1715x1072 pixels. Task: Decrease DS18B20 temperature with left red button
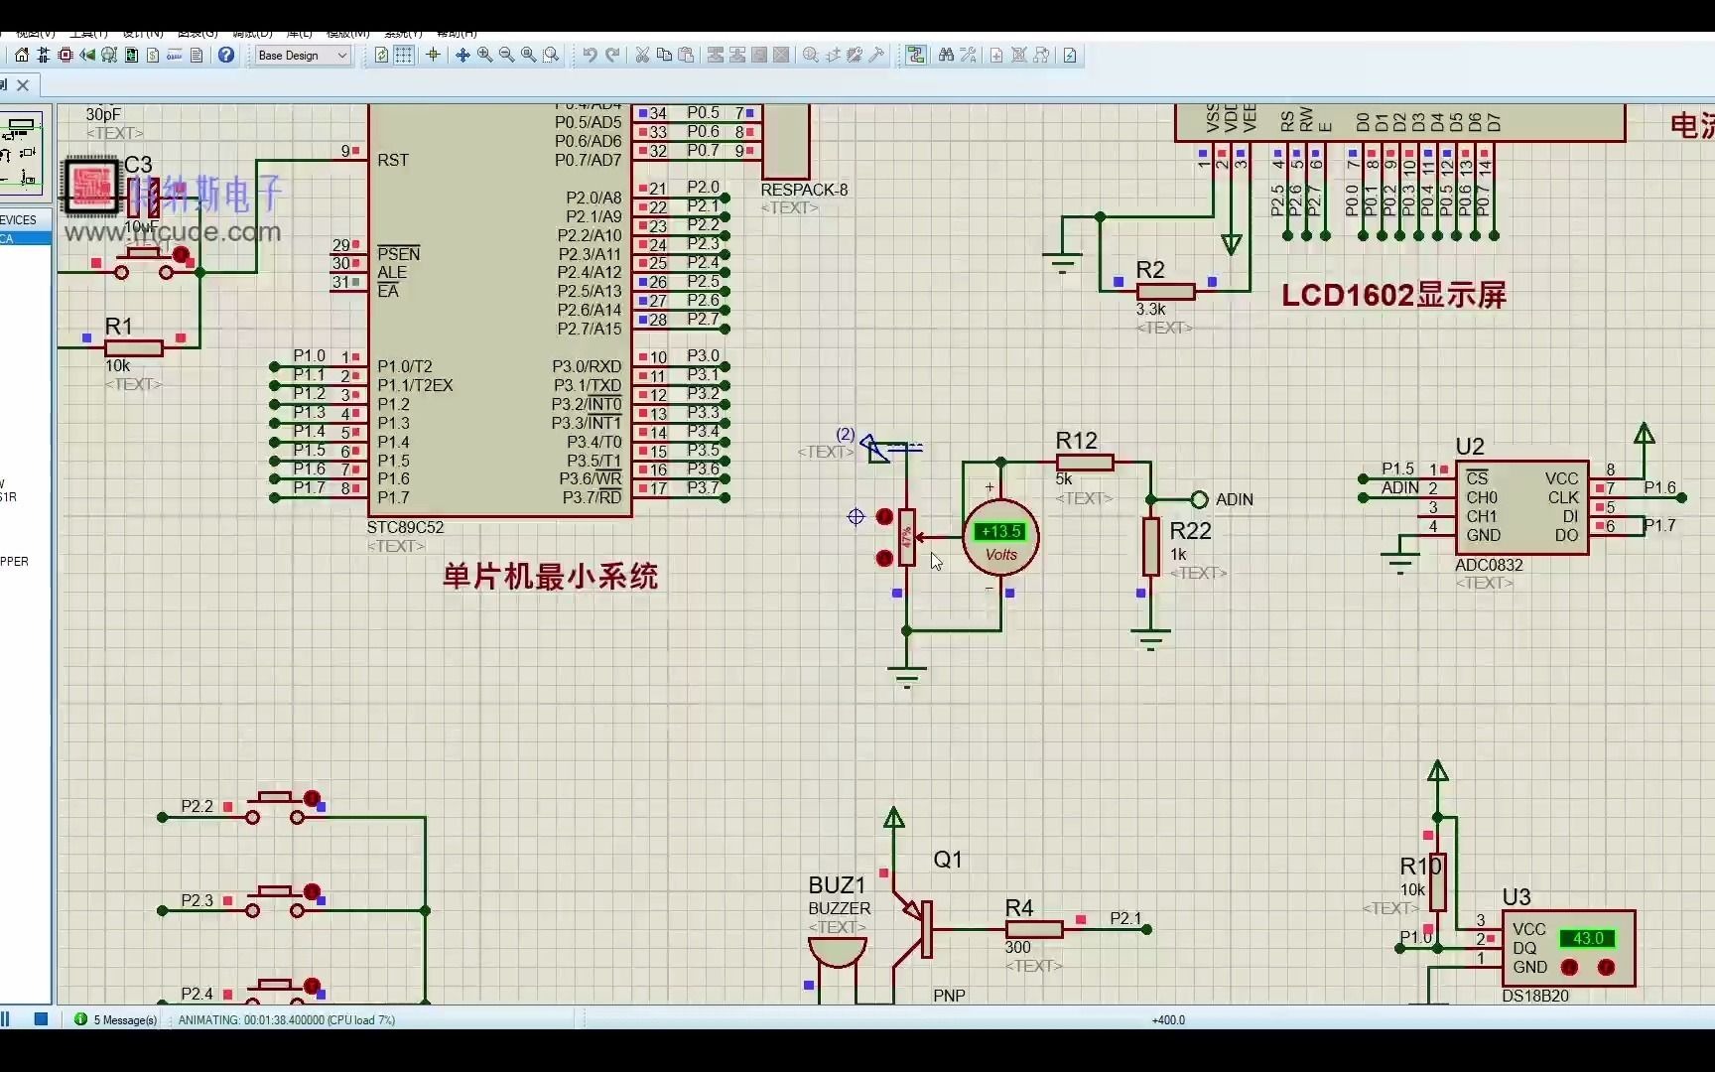click(x=1569, y=967)
